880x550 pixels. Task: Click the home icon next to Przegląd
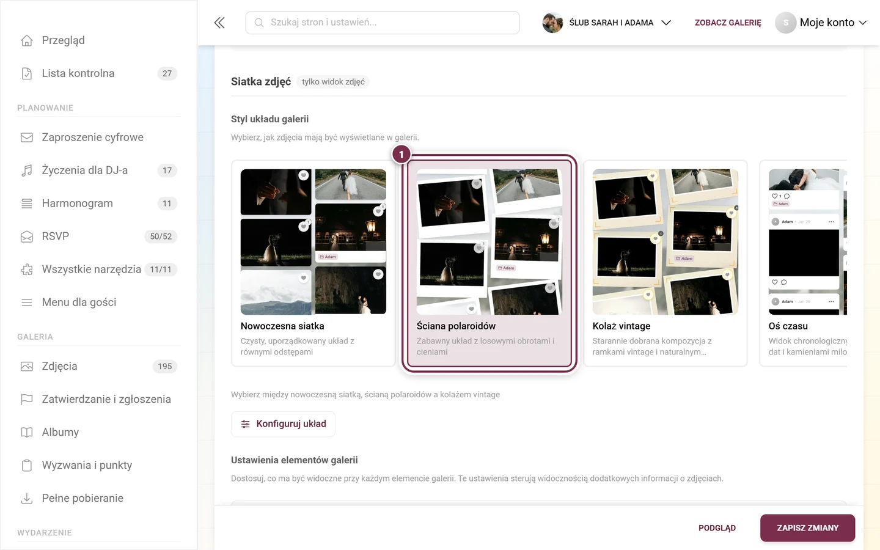coord(27,40)
